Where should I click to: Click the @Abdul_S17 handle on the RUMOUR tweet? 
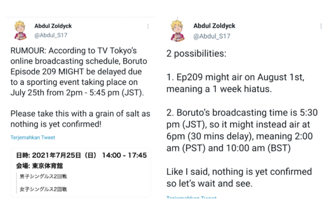click(x=51, y=35)
